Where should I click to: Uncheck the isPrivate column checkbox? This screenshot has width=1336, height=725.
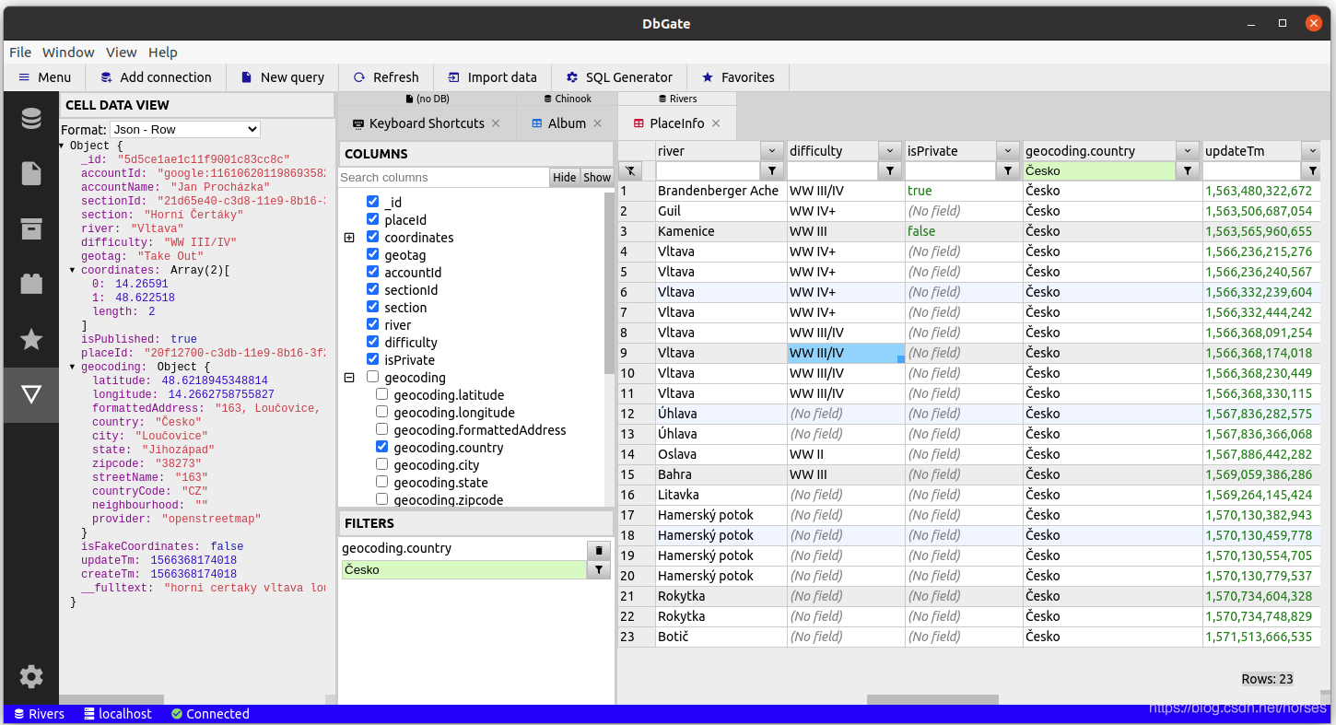point(372,359)
